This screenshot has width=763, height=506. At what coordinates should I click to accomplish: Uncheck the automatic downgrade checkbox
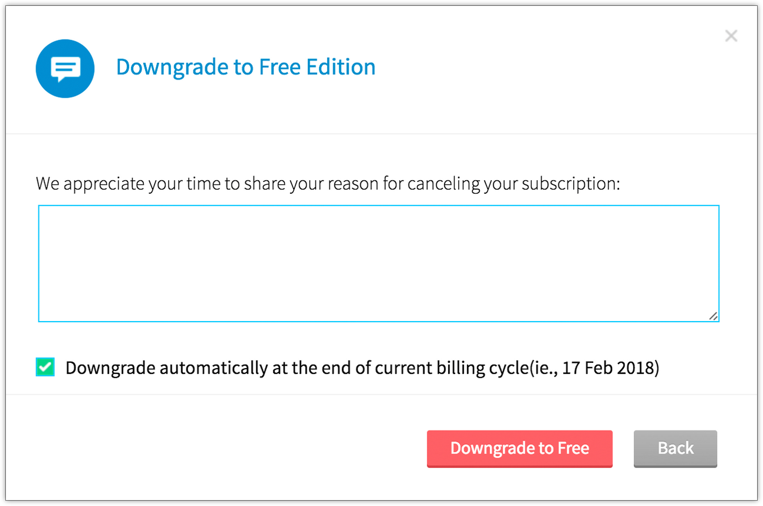tap(45, 368)
